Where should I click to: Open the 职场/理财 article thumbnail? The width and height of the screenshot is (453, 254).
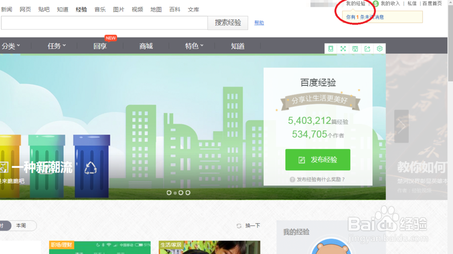click(100, 247)
